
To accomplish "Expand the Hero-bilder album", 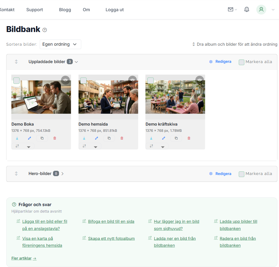I will pos(62,174).
